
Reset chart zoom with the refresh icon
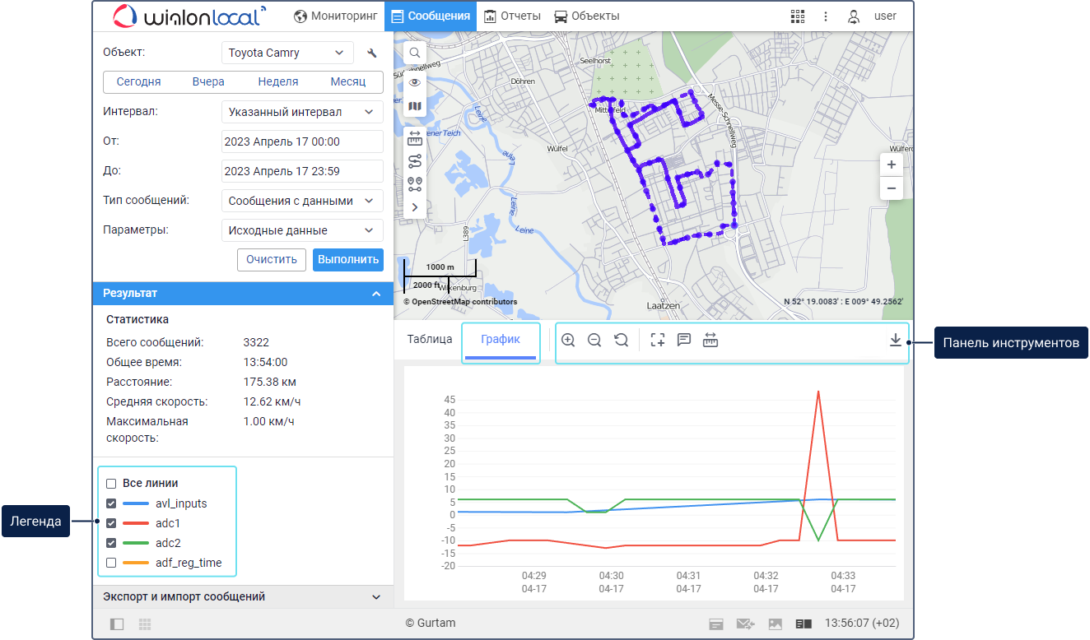pos(622,340)
